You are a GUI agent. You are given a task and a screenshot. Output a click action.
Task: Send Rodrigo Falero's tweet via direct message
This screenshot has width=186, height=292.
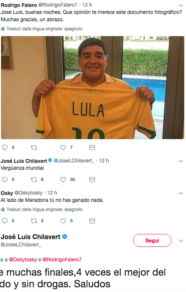(x=92, y=148)
